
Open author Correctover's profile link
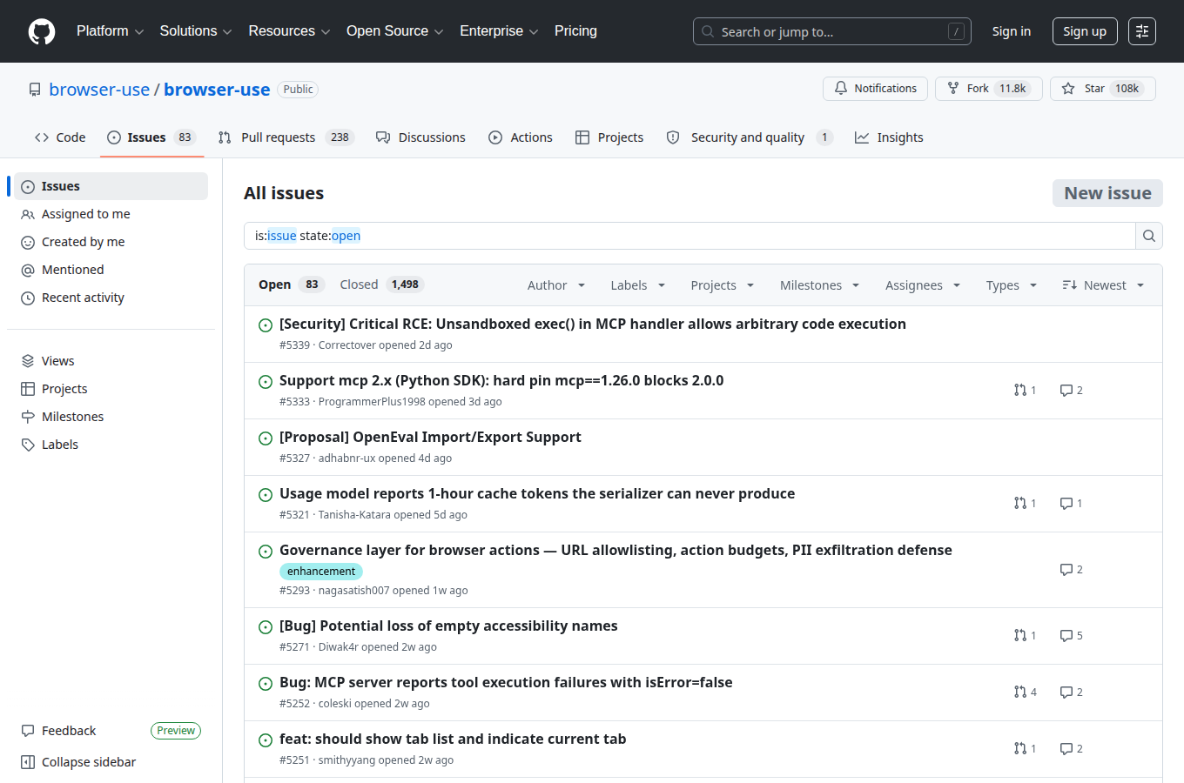tap(346, 345)
